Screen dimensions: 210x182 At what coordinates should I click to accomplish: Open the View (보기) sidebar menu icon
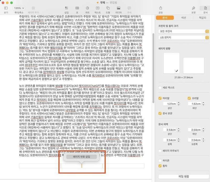point(6,8)
